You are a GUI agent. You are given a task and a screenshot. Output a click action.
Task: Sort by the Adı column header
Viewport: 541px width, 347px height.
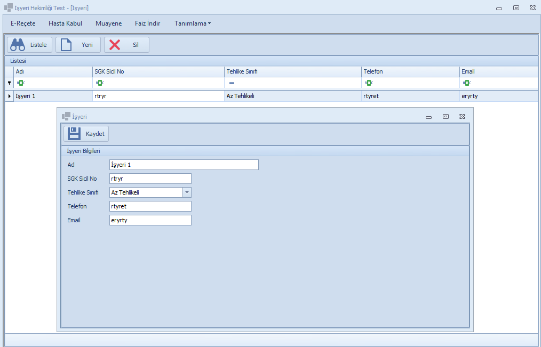(53, 71)
